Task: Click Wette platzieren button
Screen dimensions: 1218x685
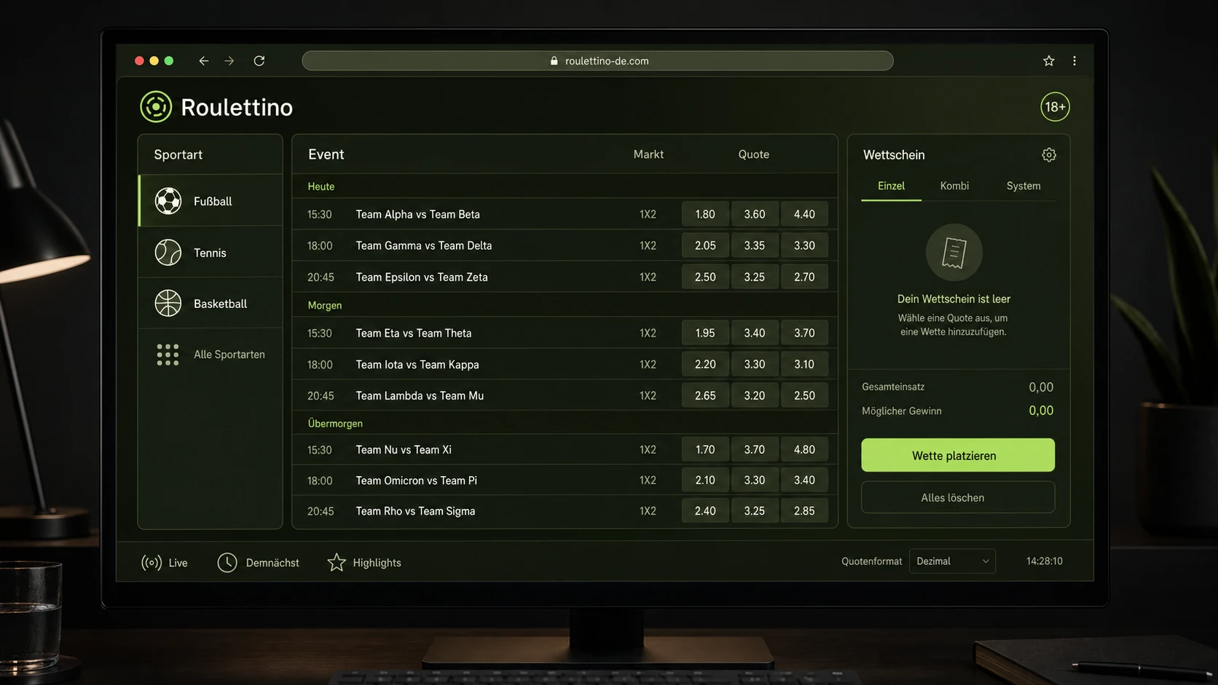Action: pos(958,455)
